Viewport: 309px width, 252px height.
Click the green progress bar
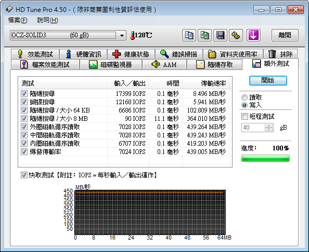(x=265, y=158)
